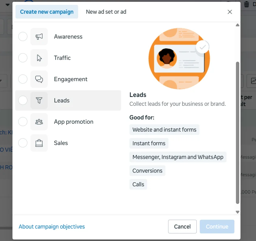Select the Leads objective radio button
Screen dimensions: 256x241
(22, 100)
